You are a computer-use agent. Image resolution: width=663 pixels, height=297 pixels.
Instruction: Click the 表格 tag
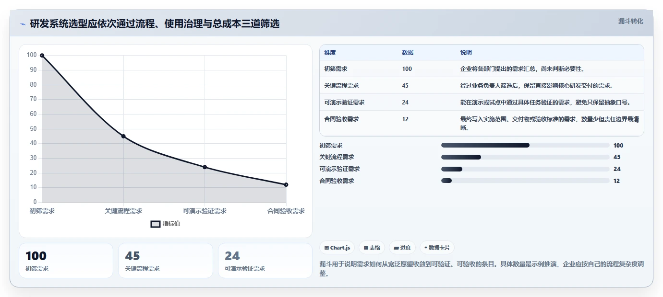[372, 248]
